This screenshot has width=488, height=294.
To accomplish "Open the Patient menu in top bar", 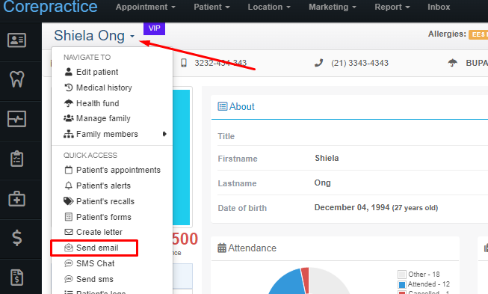I will (x=211, y=7).
